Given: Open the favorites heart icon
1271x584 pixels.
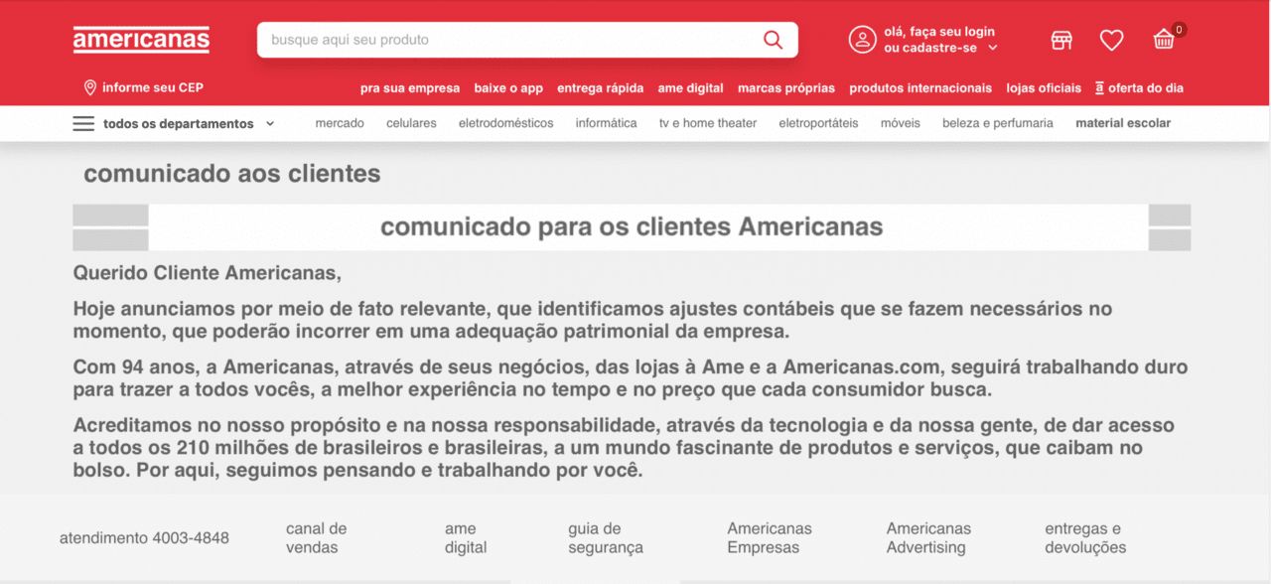Looking at the screenshot, I should [x=1111, y=40].
